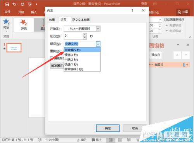
Task: Switch to Normal view icon
Action: click(111, 140)
